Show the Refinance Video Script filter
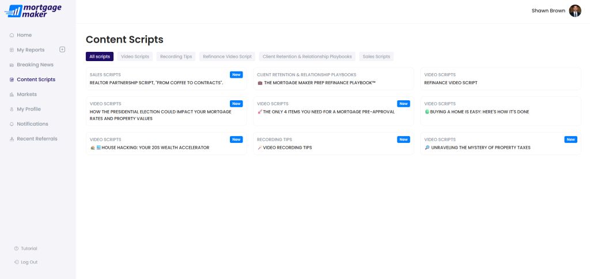Image resolution: width=590 pixels, height=279 pixels. 227,56
